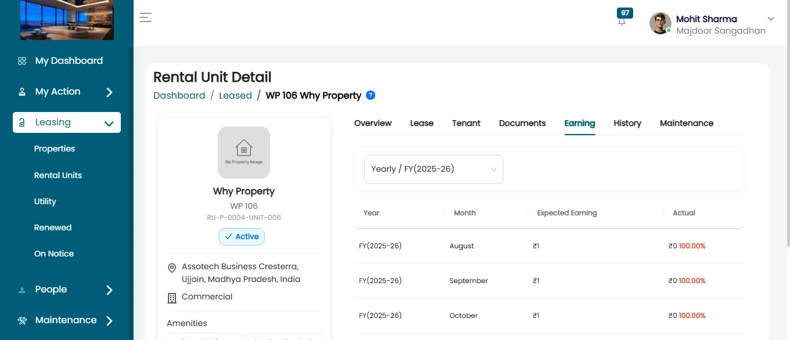Image resolution: width=790 pixels, height=340 pixels.
Task: Switch to the History tab
Action: tap(627, 123)
